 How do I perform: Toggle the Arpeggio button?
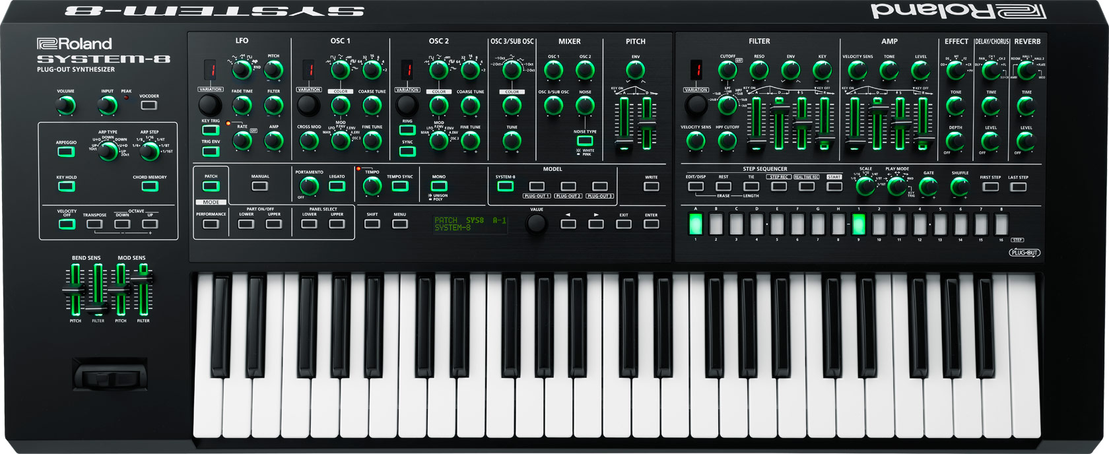click(x=66, y=152)
